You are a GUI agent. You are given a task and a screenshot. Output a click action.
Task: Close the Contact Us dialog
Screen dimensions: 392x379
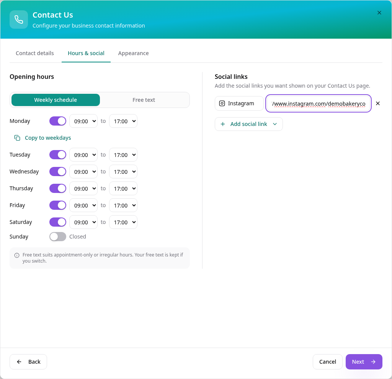(379, 13)
